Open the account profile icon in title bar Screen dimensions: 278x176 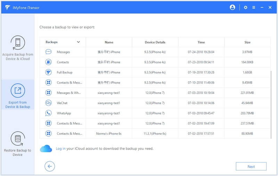(232, 7)
